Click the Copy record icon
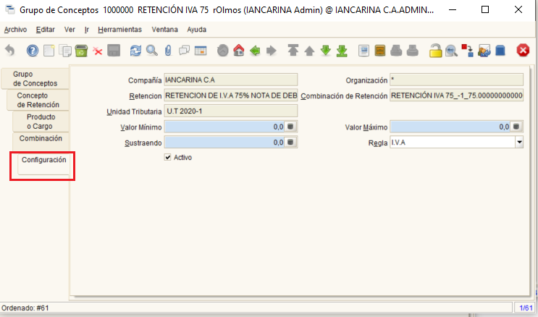The image size is (538, 317). (65, 51)
